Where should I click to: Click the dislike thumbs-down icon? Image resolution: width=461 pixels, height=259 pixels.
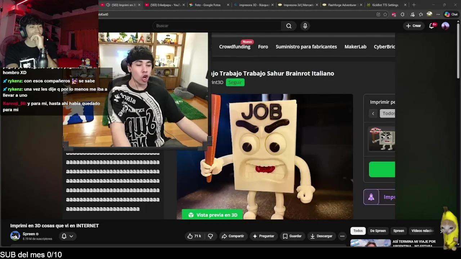click(x=210, y=236)
